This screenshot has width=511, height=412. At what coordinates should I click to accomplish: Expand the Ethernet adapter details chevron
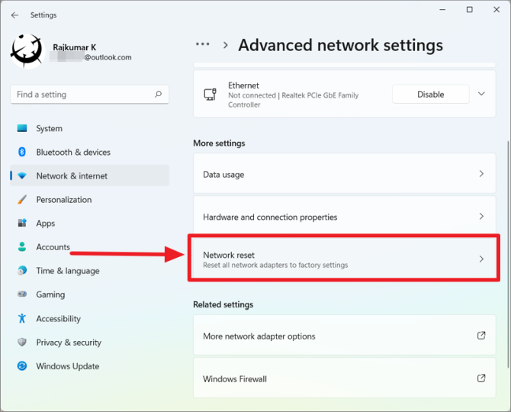(481, 94)
